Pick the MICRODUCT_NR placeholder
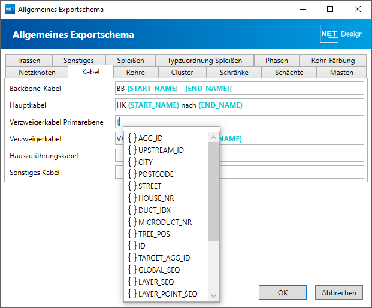This screenshot has height=308, width=372. (165, 222)
